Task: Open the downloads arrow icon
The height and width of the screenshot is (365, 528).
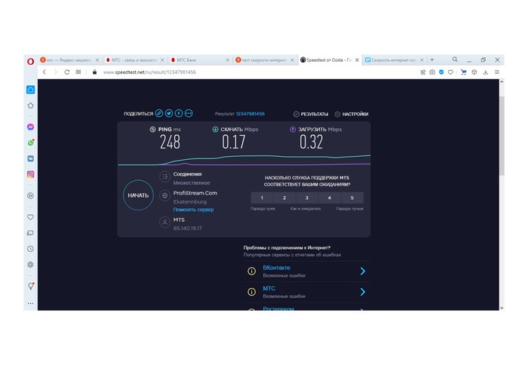Action: 485,72
